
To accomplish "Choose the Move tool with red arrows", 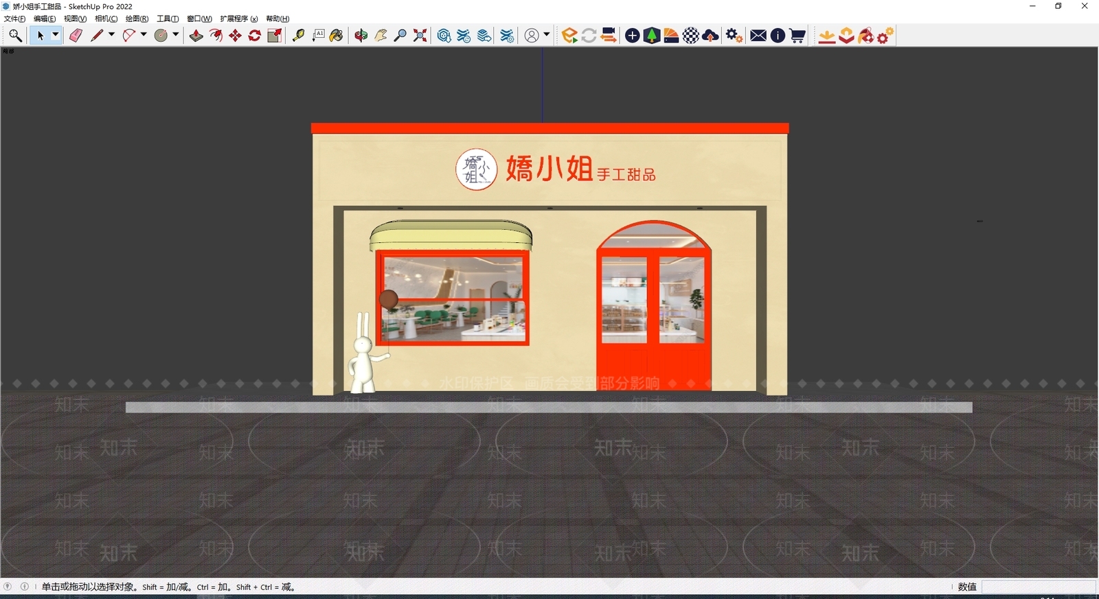I will (235, 36).
